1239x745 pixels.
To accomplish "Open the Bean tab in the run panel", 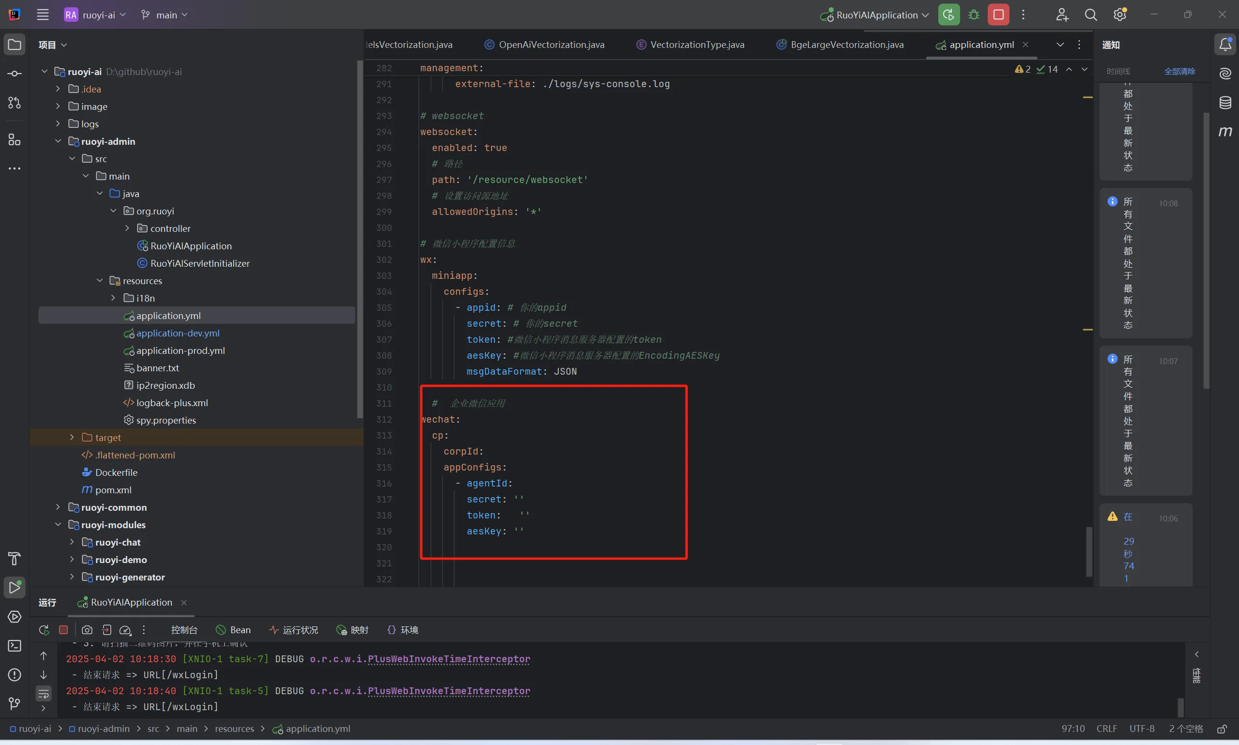I will (233, 629).
